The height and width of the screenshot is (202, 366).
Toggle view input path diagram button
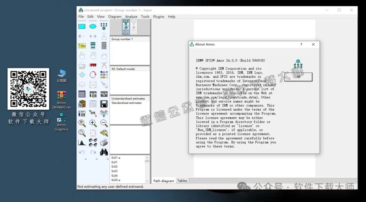click(x=126, y=27)
